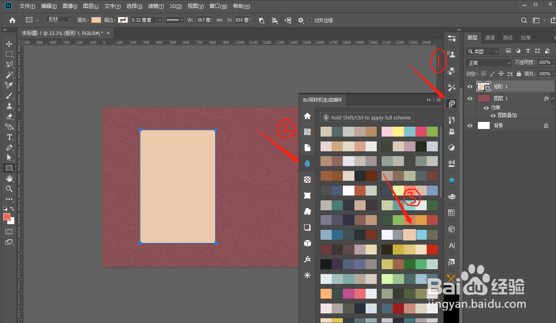Open the stroke width dropdown
Image resolution: width=556 pixels, height=323 pixels.
(x=160, y=20)
